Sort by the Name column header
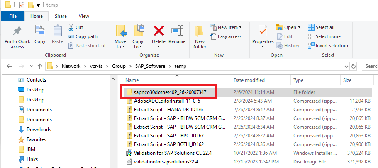 (132, 80)
